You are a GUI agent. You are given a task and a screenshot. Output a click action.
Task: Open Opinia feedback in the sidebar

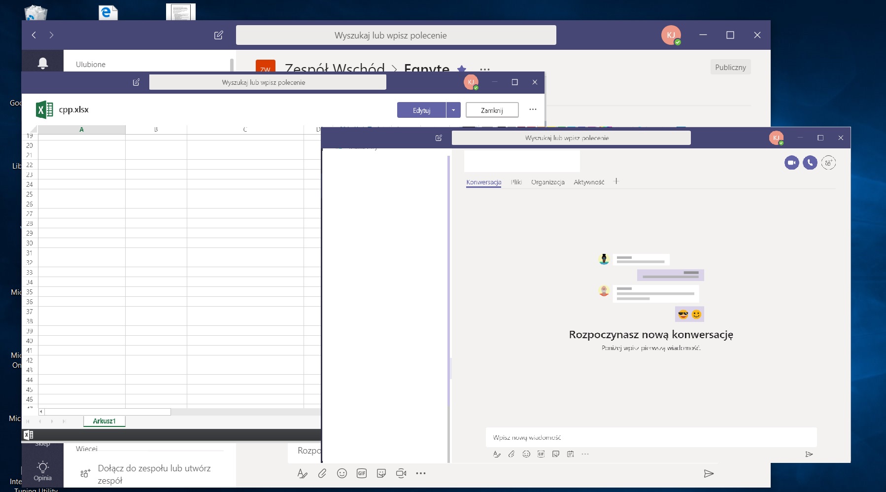[x=43, y=471]
